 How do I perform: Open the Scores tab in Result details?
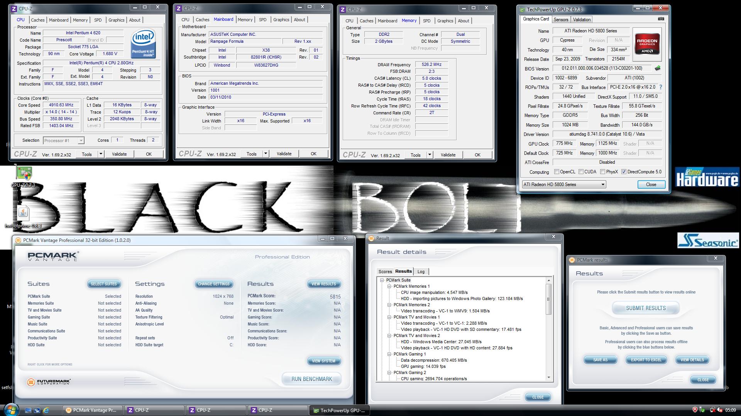[385, 272]
